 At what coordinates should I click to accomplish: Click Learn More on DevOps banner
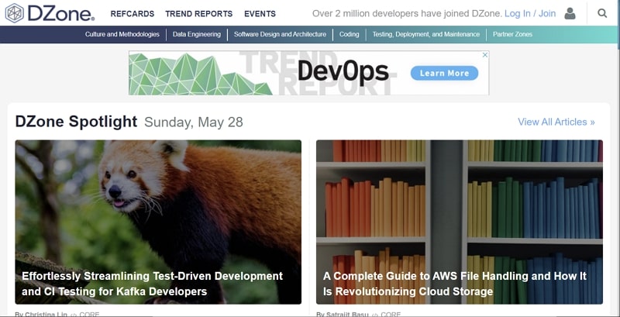[x=444, y=73]
